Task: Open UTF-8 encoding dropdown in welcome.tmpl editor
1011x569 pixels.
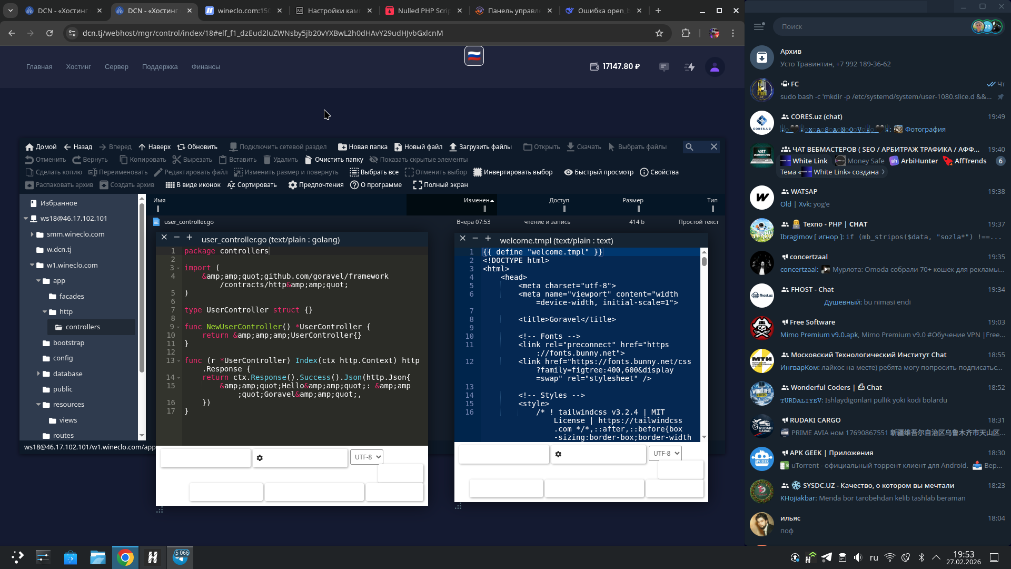Action: click(665, 453)
